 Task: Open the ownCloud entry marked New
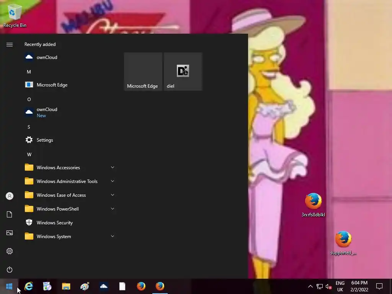[70, 112]
